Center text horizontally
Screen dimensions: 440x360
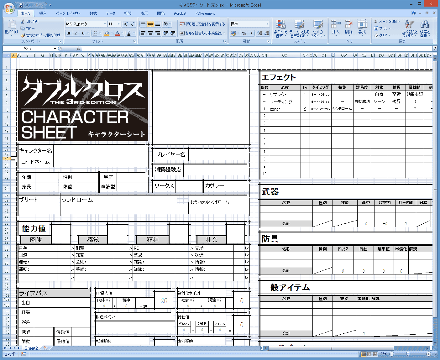pyautogui.click(x=150, y=33)
